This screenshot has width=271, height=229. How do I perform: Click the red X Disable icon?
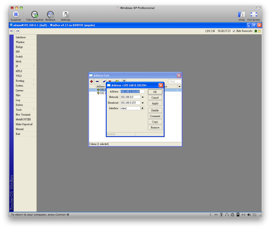[110, 81]
